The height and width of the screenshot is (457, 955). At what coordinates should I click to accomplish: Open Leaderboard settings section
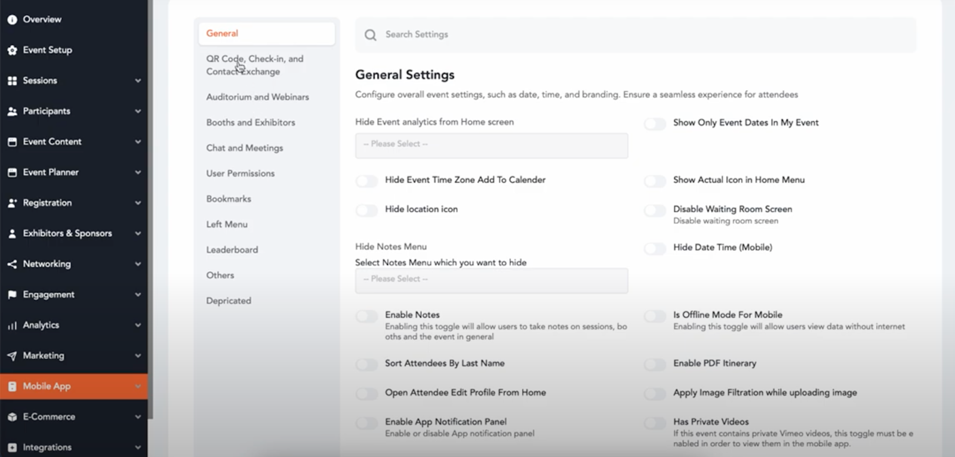[232, 250]
